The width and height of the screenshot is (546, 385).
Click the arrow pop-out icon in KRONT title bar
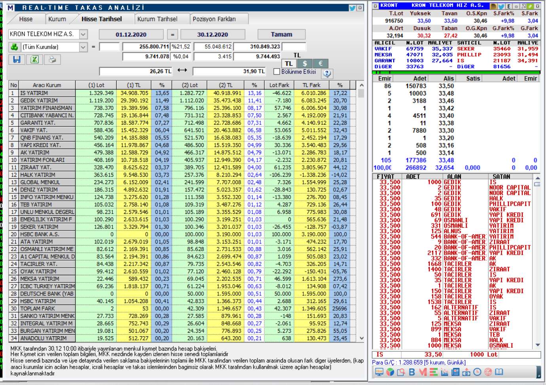click(x=523, y=6)
